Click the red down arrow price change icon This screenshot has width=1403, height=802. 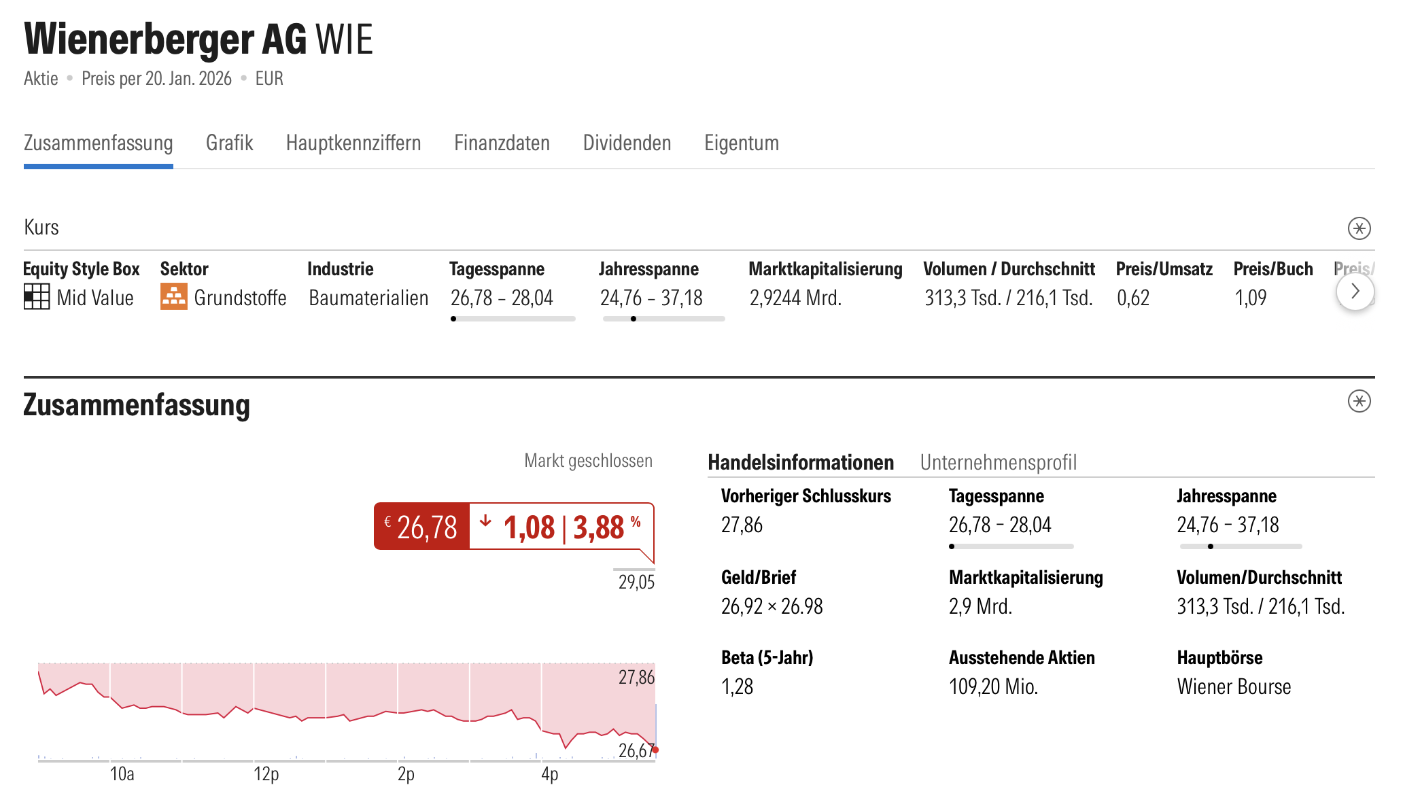click(x=485, y=522)
